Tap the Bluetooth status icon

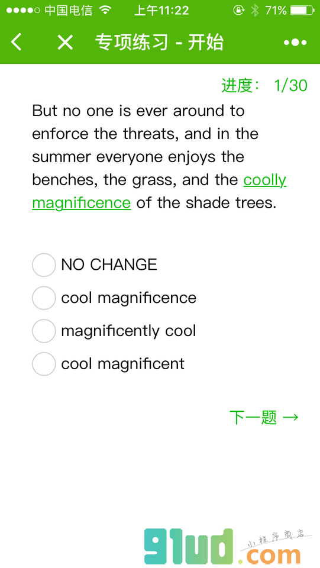[x=255, y=11]
